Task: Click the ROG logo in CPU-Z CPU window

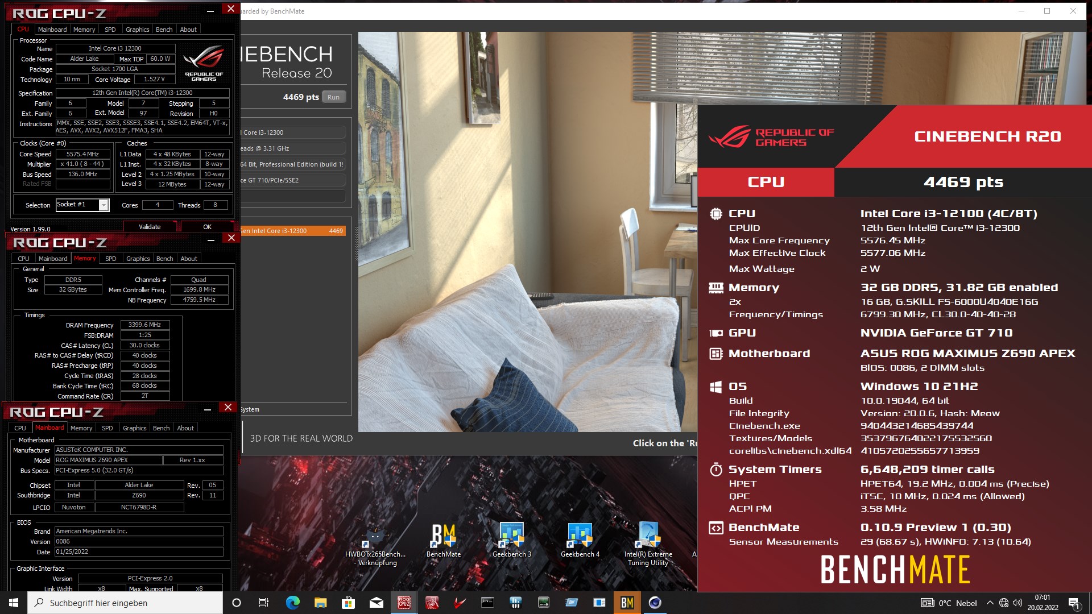Action: 204,63
